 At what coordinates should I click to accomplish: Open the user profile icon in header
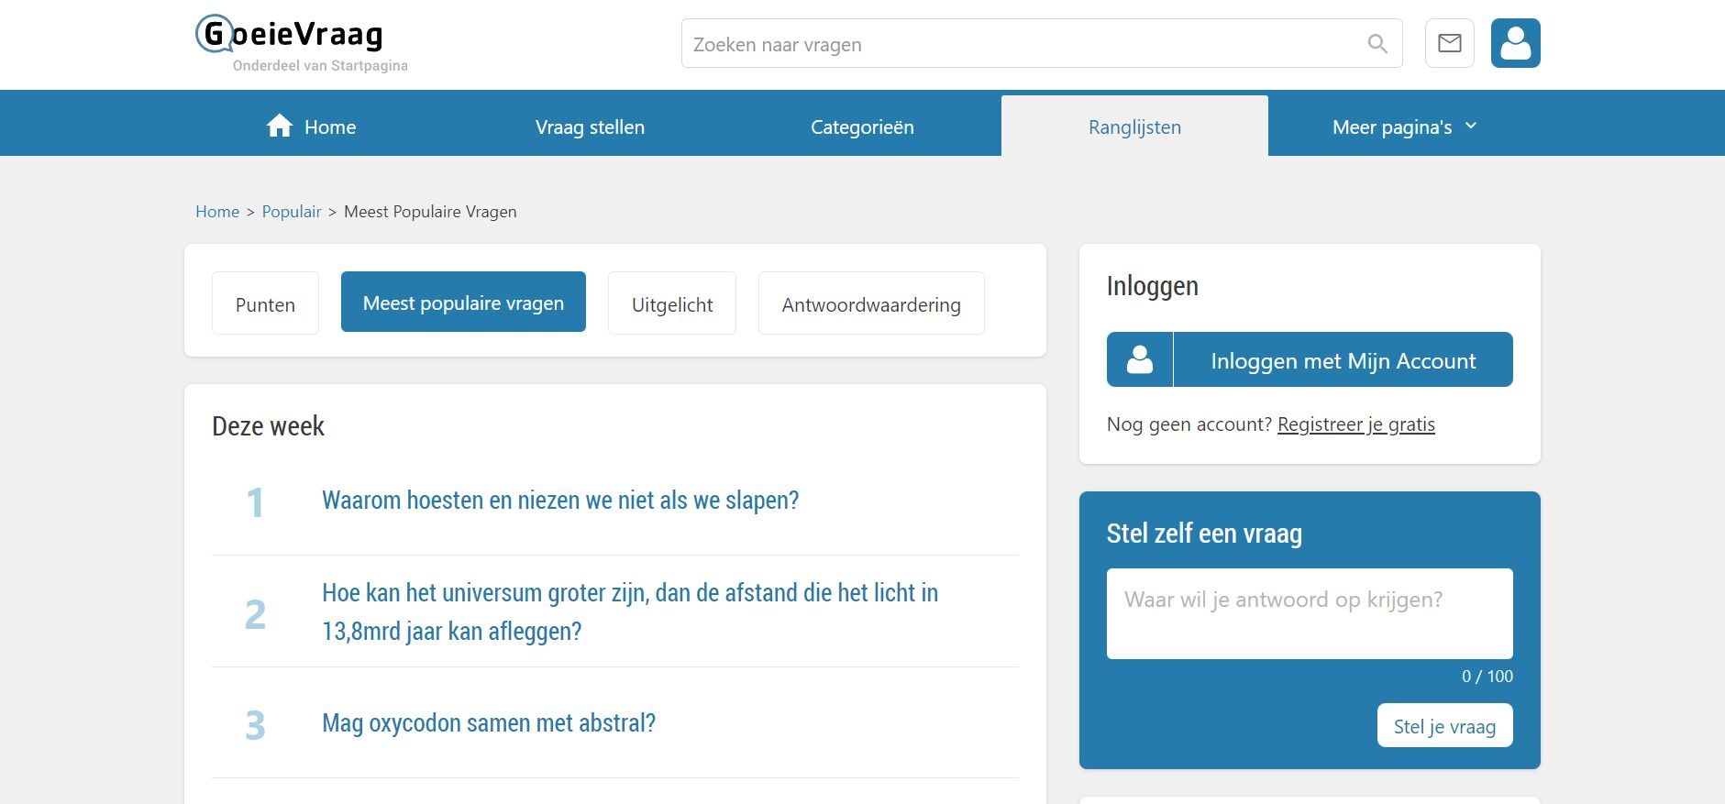[x=1515, y=43]
